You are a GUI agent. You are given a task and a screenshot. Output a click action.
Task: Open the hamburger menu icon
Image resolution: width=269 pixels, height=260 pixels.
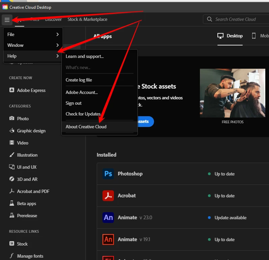(7, 20)
